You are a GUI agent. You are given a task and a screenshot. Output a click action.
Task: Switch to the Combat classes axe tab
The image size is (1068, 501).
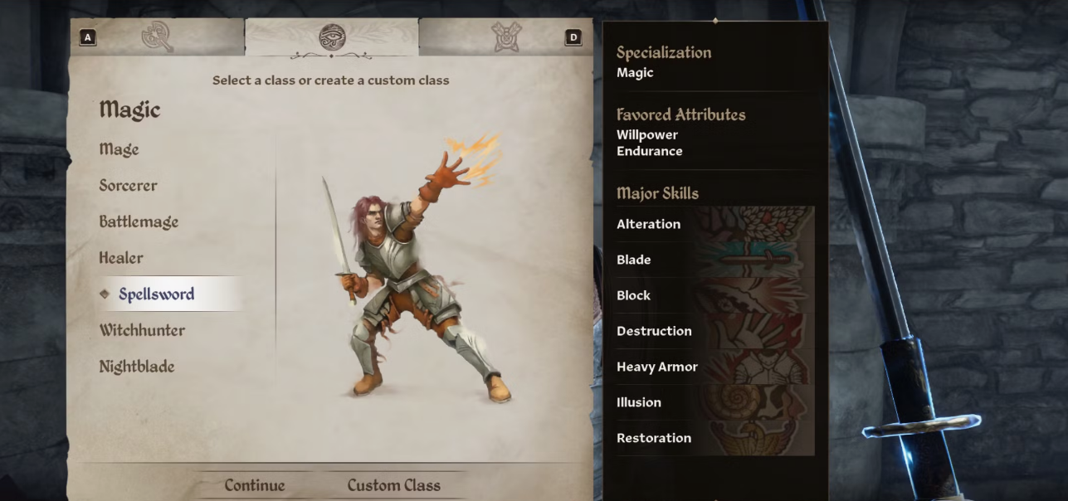[157, 36]
